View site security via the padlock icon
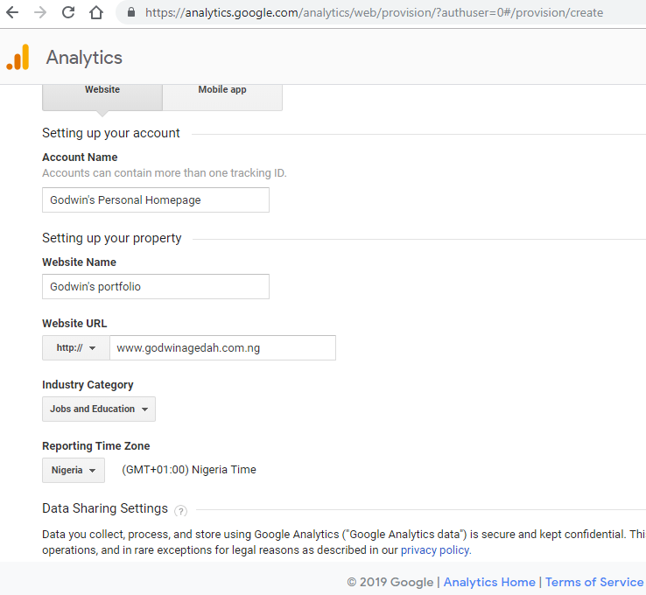This screenshot has width=646, height=595. (131, 12)
